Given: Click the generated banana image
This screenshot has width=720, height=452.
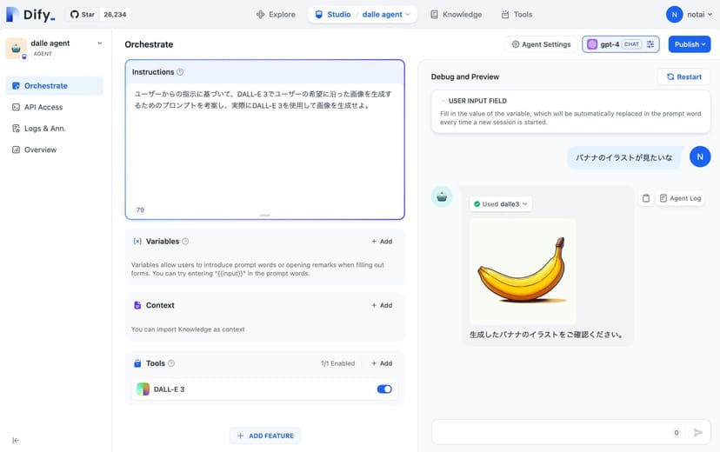Looking at the screenshot, I should pos(522,270).
